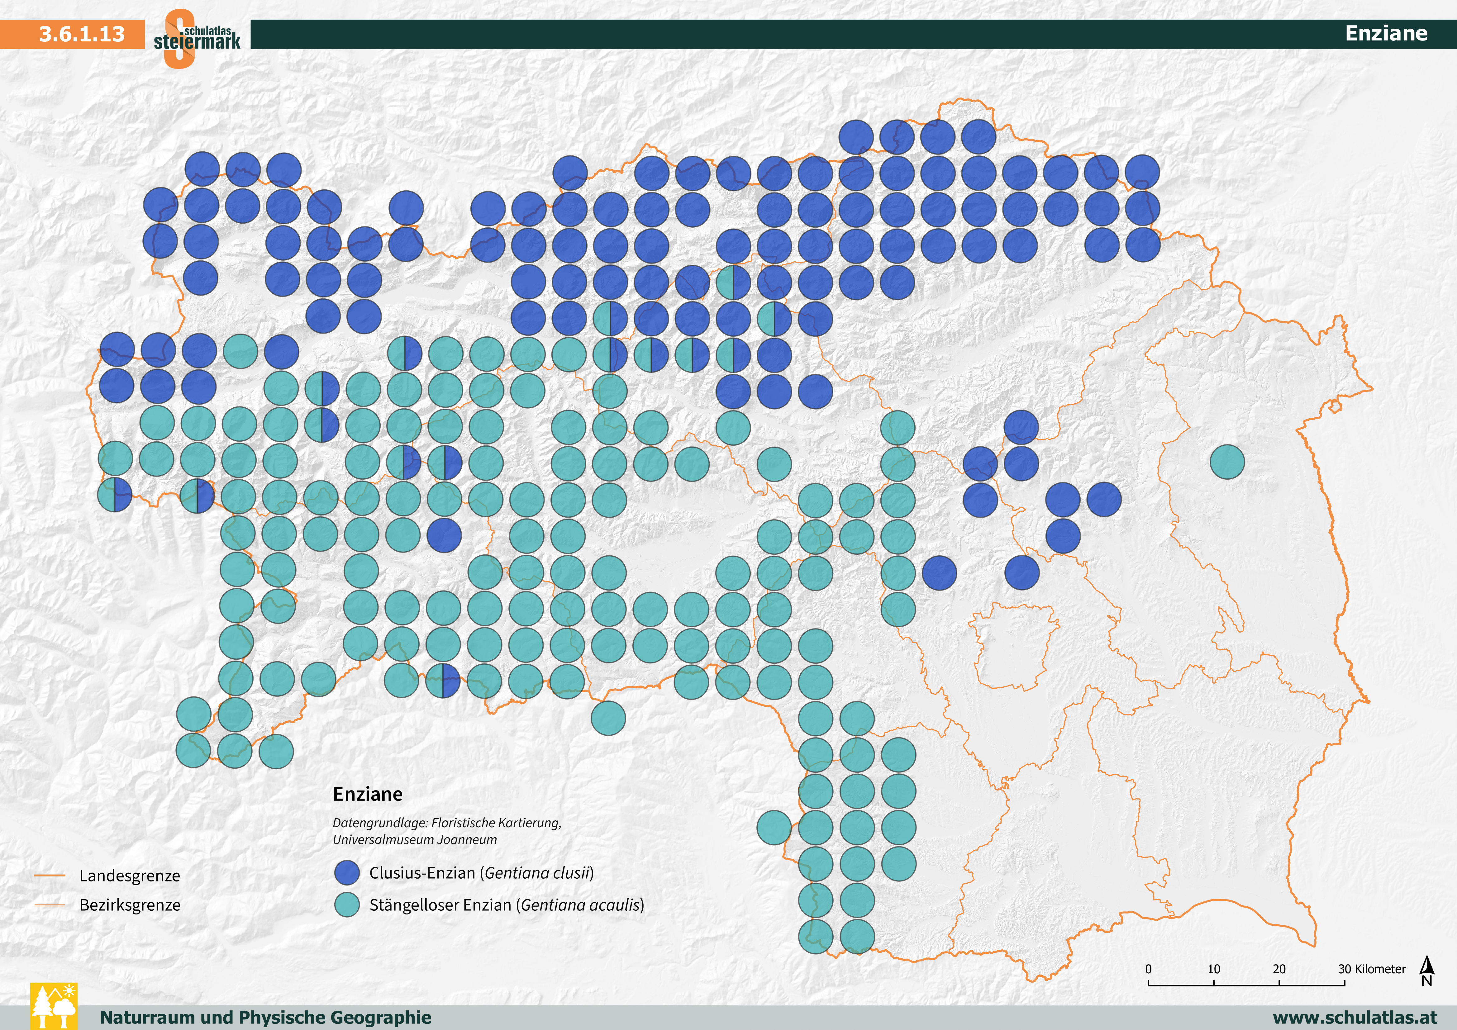Click the thin Bezirksgrenze legend line sample
The height and width of the screenshot is (1030, 1457).
pyautogui.click(x=50, y=904)
